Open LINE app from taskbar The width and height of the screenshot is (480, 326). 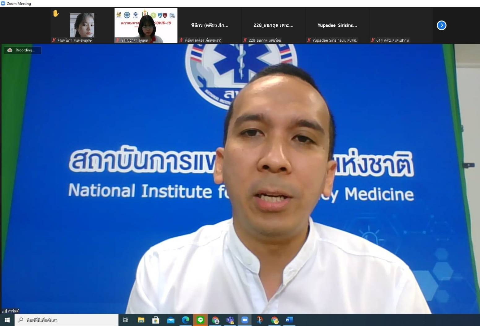pyautogui.click(x=200, y=320)
